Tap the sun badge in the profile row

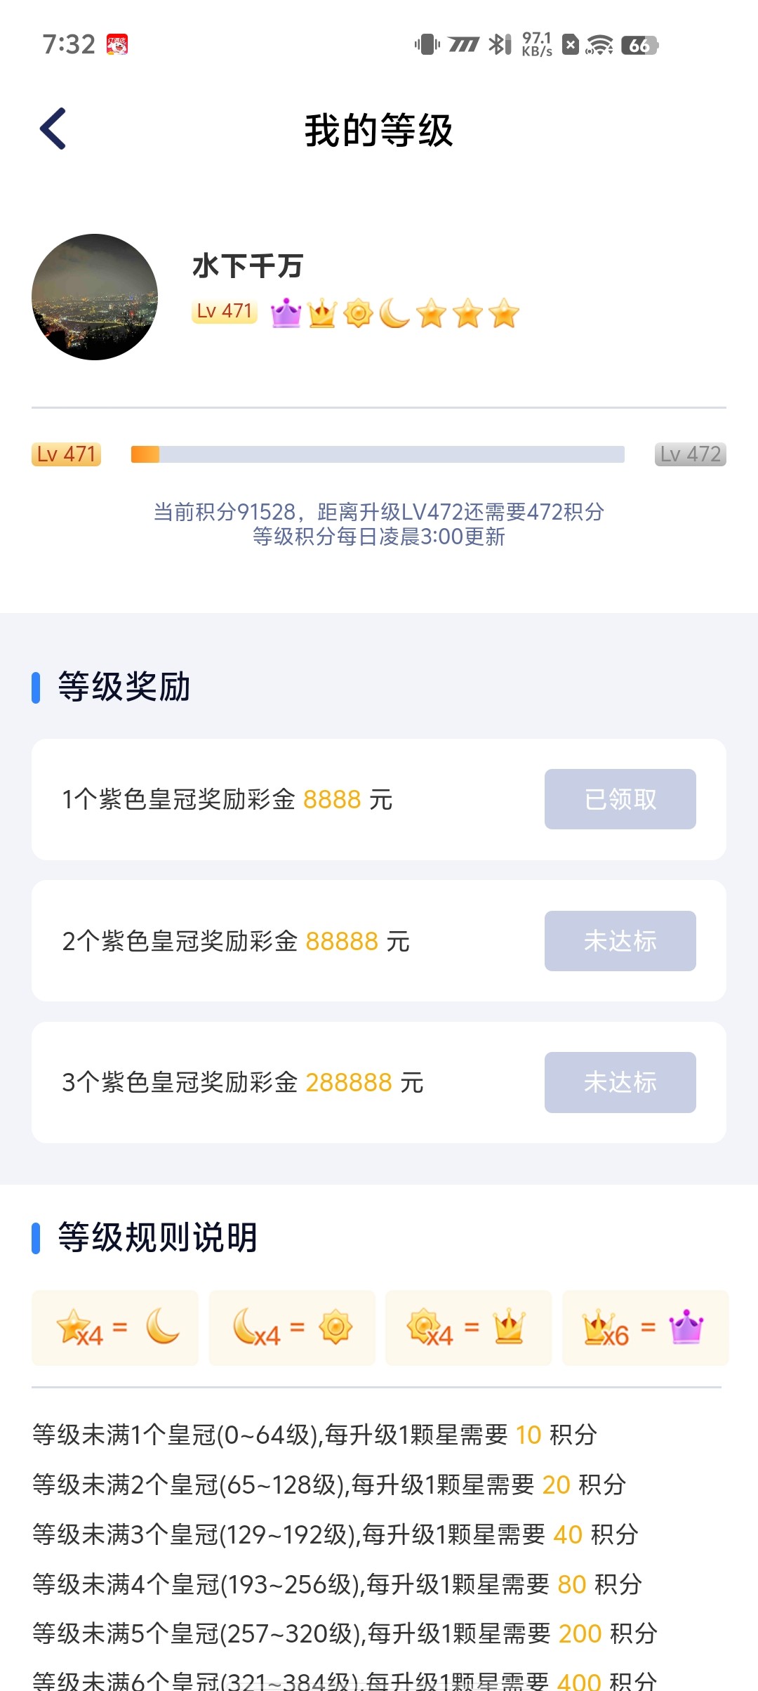tap(359, 313)
